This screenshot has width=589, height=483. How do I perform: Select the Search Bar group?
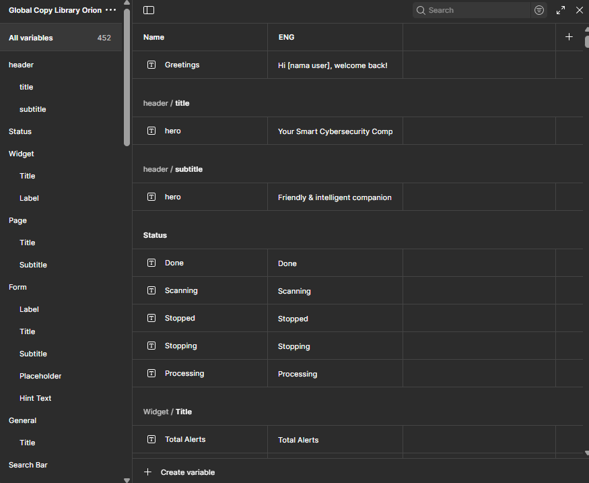(28, 465)
